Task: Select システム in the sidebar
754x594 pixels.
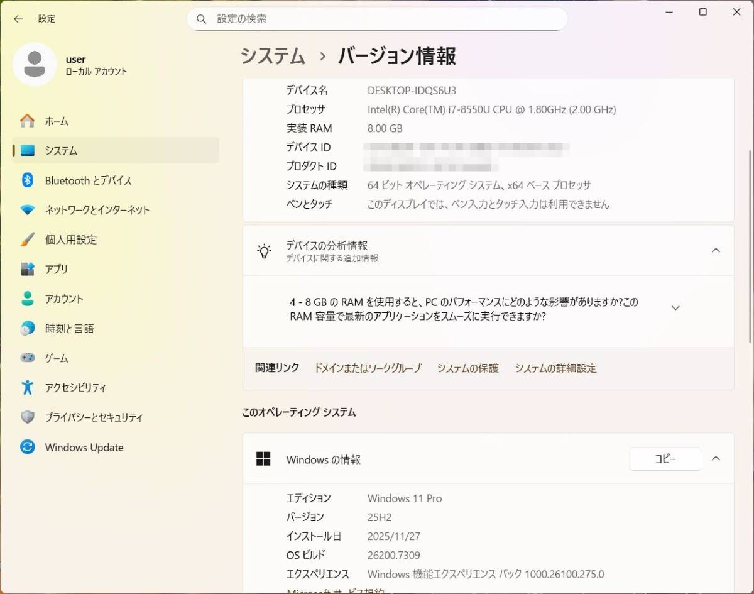Action: click(x=61, y=151)
